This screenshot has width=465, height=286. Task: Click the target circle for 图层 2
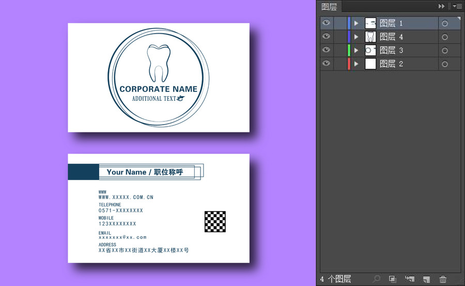click(x=444, y=64)
